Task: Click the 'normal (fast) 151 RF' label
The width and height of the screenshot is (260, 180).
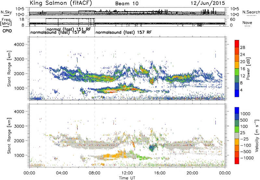Action: 69,29
